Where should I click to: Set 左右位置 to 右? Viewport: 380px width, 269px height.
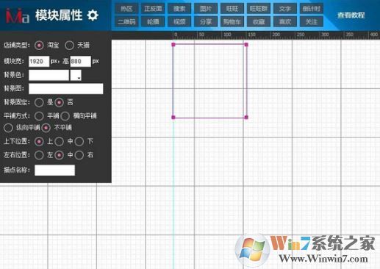tap(79, 155)
